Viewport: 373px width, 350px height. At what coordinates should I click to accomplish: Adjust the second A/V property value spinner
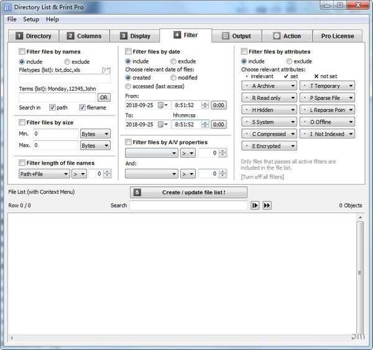click(x=223, y=174)
